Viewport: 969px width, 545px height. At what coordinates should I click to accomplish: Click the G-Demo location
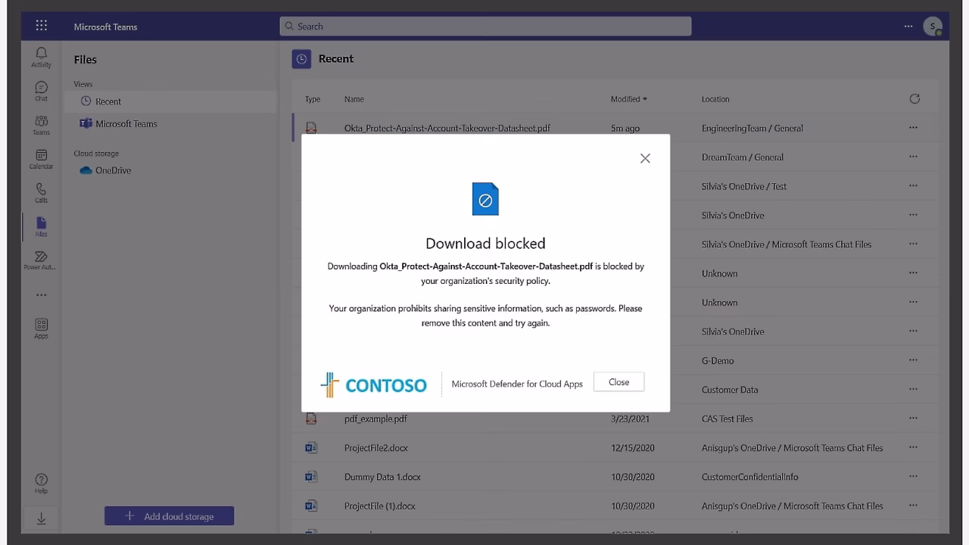718,360
